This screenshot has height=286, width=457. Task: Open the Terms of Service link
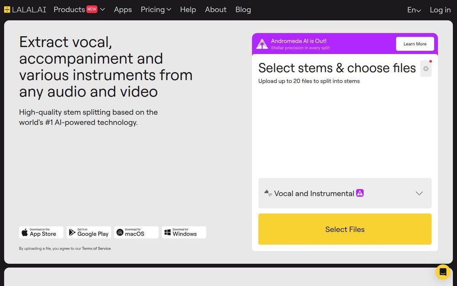point(96,248)
